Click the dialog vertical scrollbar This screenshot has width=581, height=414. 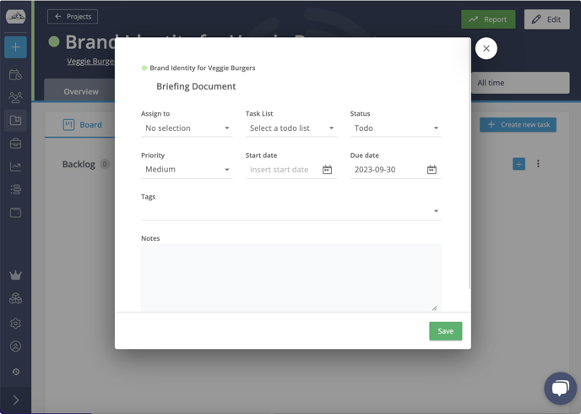pyautogui.click(x=470, y=163)
